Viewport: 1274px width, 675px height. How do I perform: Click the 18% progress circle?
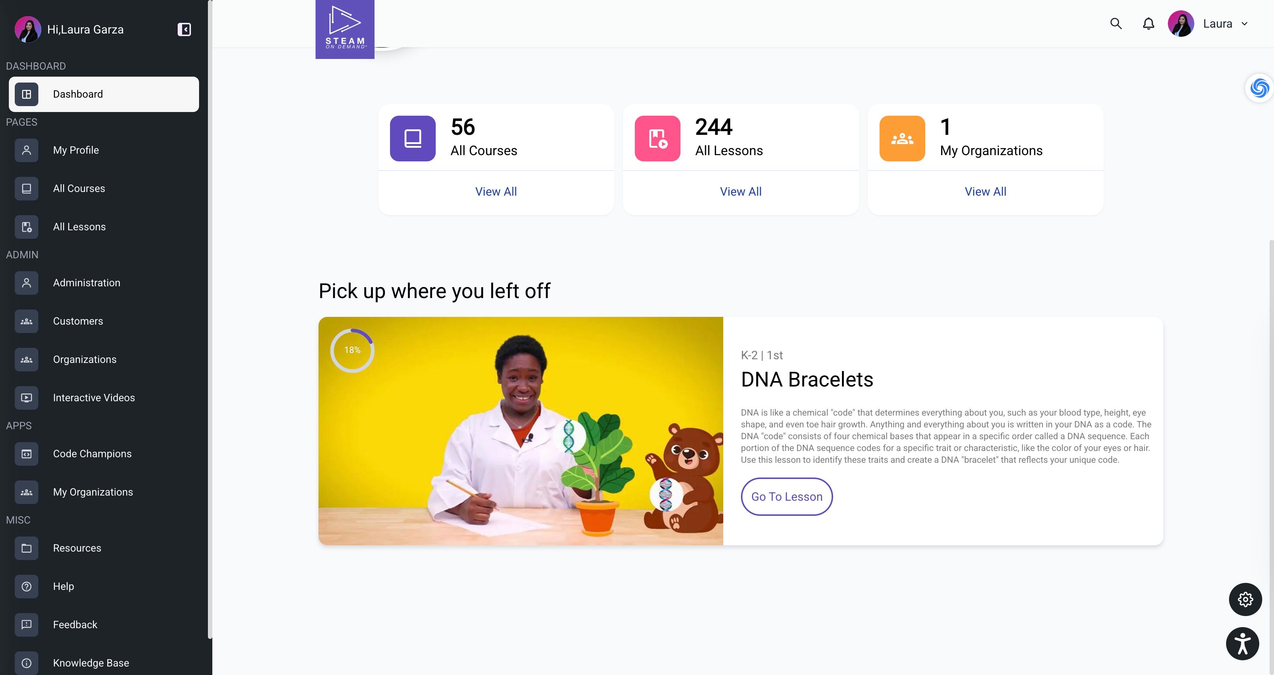coord(352,350)
